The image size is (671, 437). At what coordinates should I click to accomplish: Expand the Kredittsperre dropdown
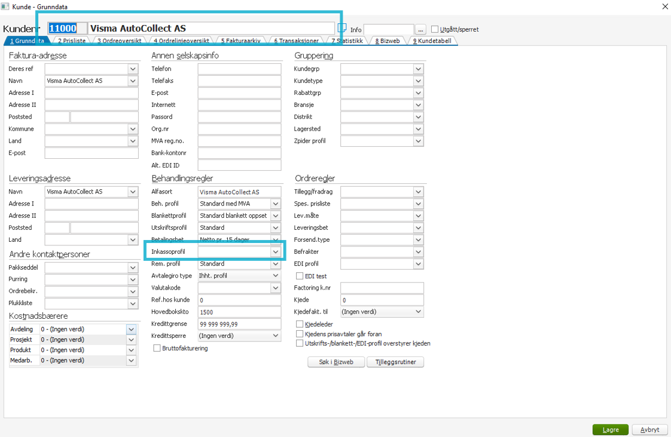click(x=276, y=336)
